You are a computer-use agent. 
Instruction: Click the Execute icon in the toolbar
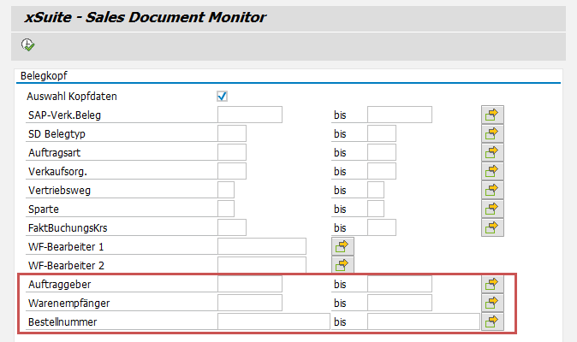click(28, 44)
